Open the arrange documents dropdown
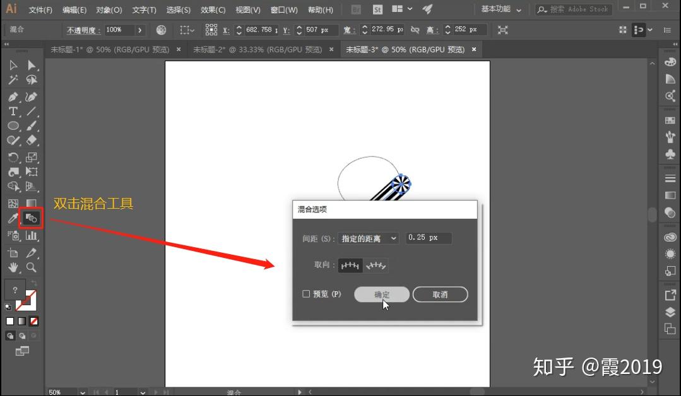Image resolution: width=681 pixels, height=396 pixels. click(x=402, y=9)
